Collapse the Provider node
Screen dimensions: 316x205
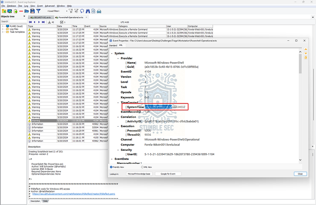pos(118,58)
